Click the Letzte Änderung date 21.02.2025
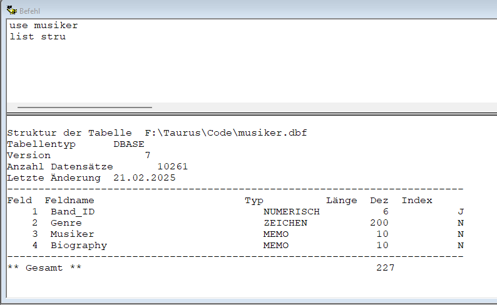This screenshot has width=497, height=305. coord(145,178)
